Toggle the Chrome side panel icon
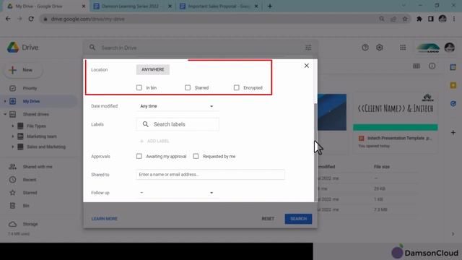Screen dimensions: 462x260 431,19
